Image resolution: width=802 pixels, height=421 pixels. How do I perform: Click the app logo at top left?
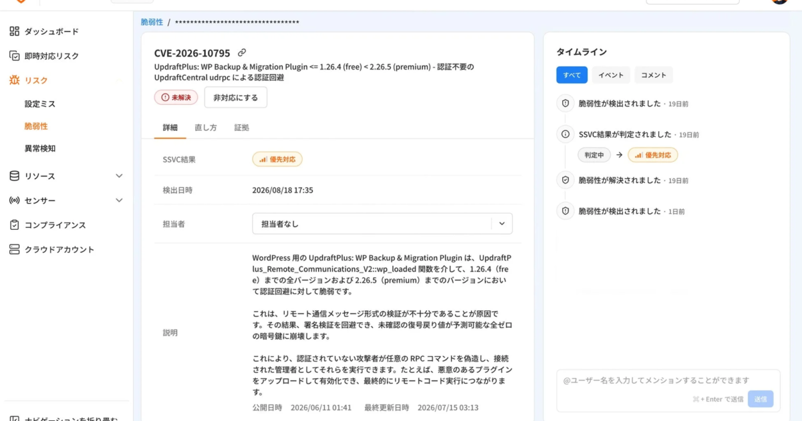(x=21, y=2)
